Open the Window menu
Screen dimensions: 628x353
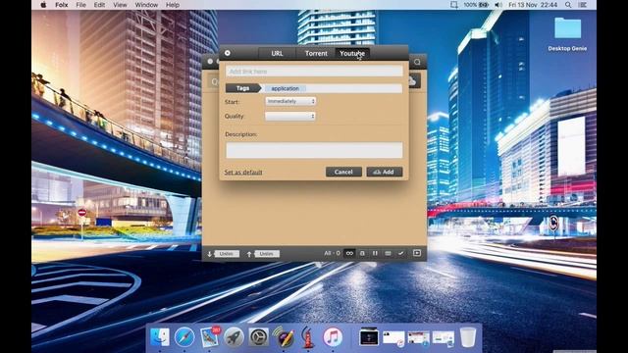click(x=146, y=5)
